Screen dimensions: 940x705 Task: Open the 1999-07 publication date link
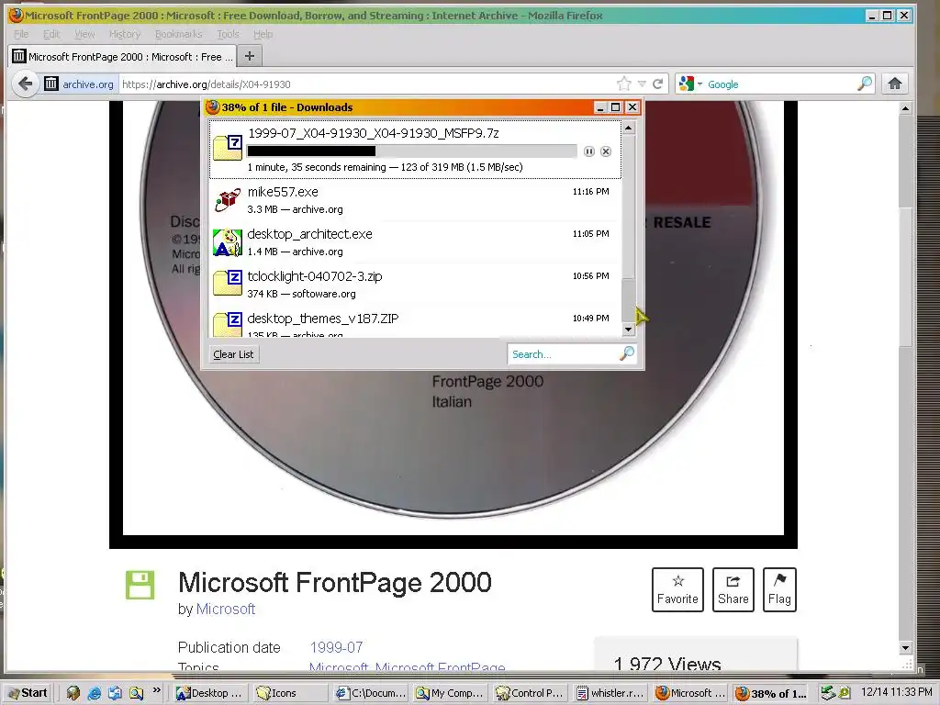pos(336,647)
